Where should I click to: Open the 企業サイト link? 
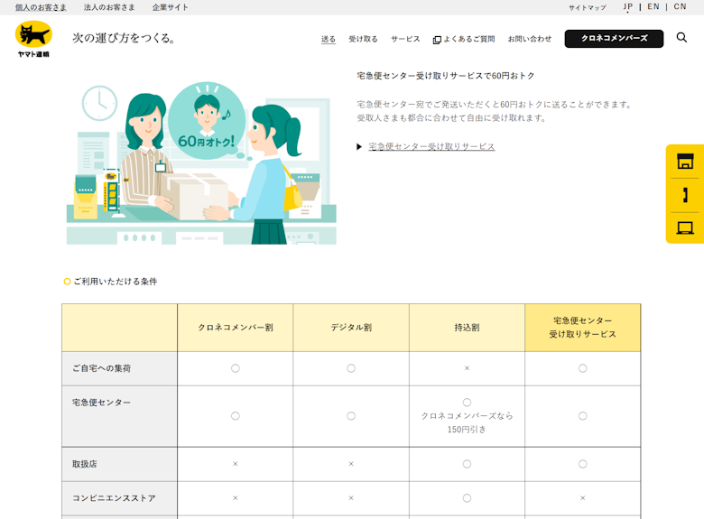pos(171,7)
